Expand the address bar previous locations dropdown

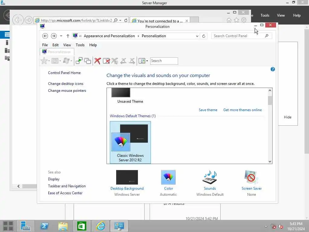point(197,36)
